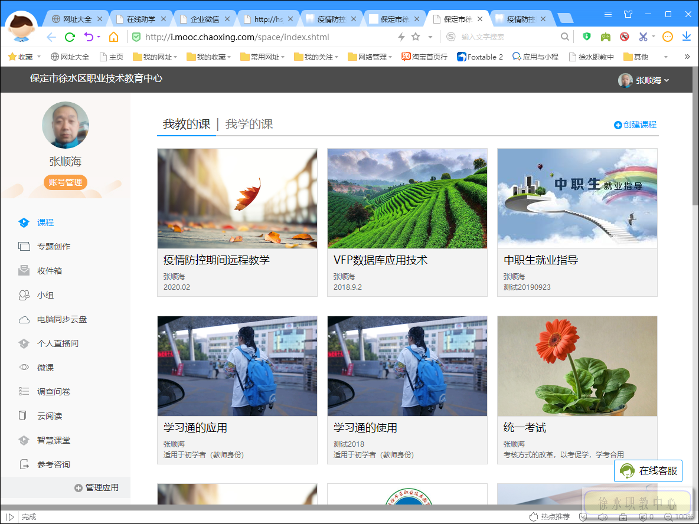This screenshot has height=524, width=699.
Task: Open the browser screenshot scissors tool
Action: tap(641, 37)
